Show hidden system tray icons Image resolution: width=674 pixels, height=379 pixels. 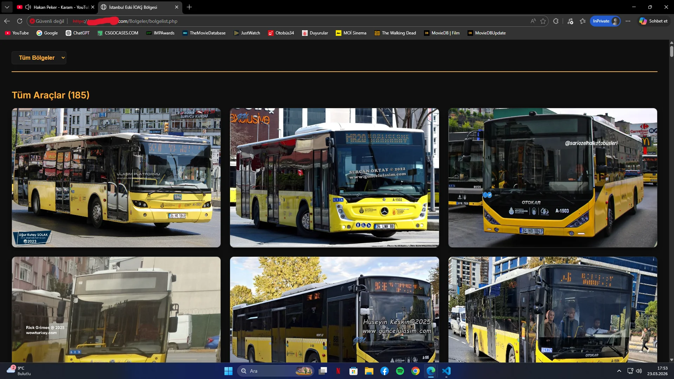pyautogui.click(x=619, y=371)
